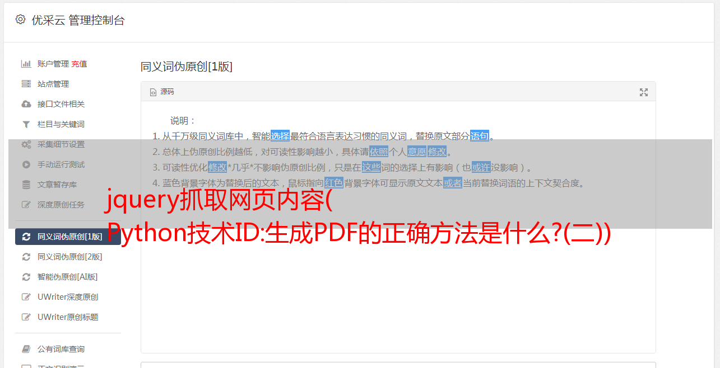Image resolution: width=720 pixels, height=368 pixels.
Task: Click highlighted word 选择 in the text
Action: [280, 136]
